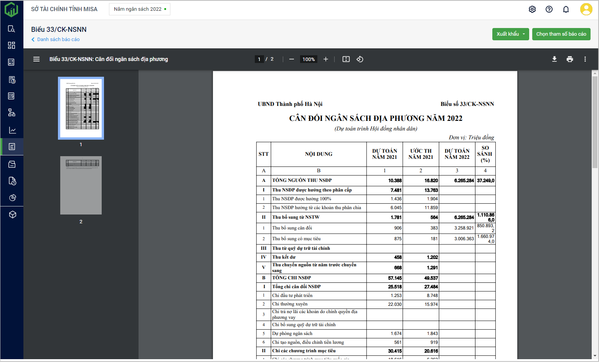The image size is (599, 363).
Task: Print the PDF document
Action: point(569,59)
